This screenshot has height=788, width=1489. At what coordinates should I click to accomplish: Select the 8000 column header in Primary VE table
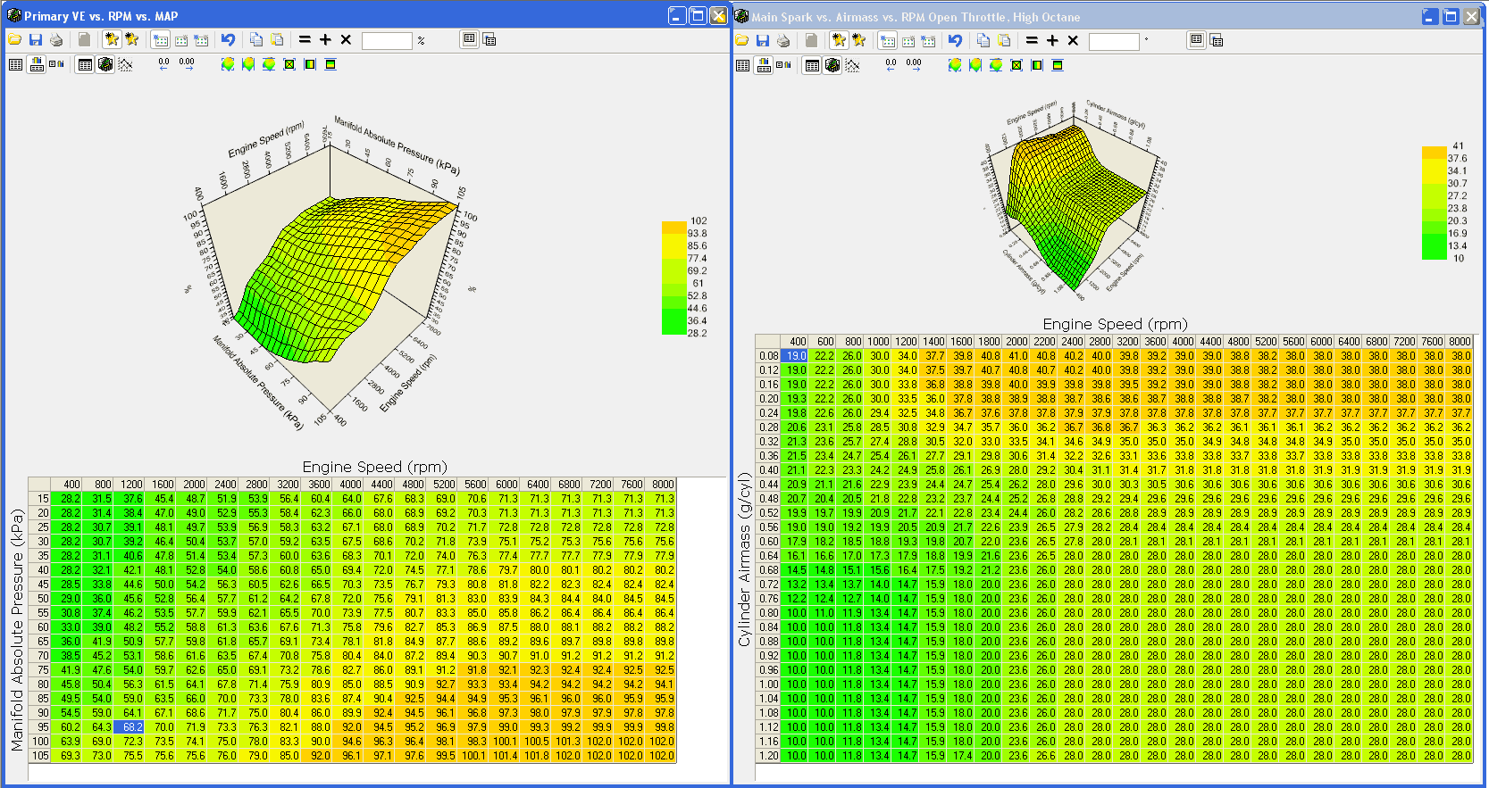pyautogui.click(x=662, y=485)
